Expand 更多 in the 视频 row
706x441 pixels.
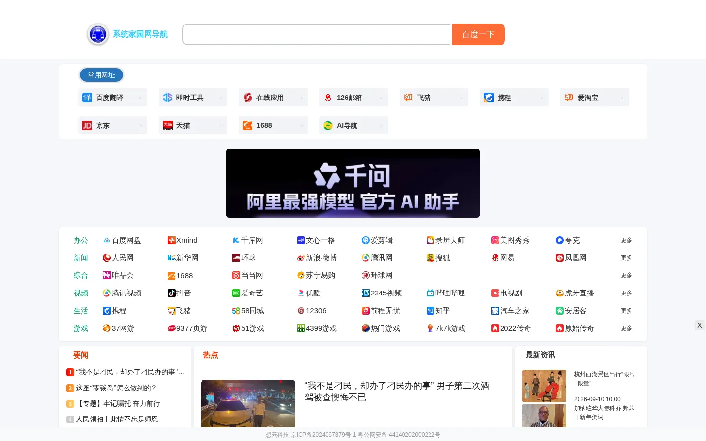(x=627, y=293)
